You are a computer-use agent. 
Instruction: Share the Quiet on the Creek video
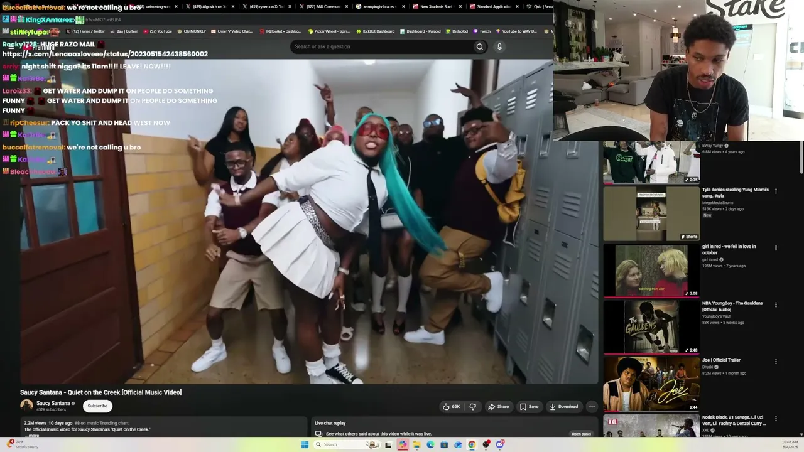(498, 406)
